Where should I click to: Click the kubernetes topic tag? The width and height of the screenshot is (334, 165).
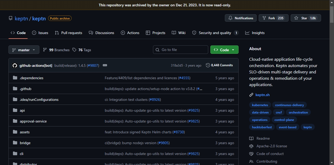click(260, 105)
